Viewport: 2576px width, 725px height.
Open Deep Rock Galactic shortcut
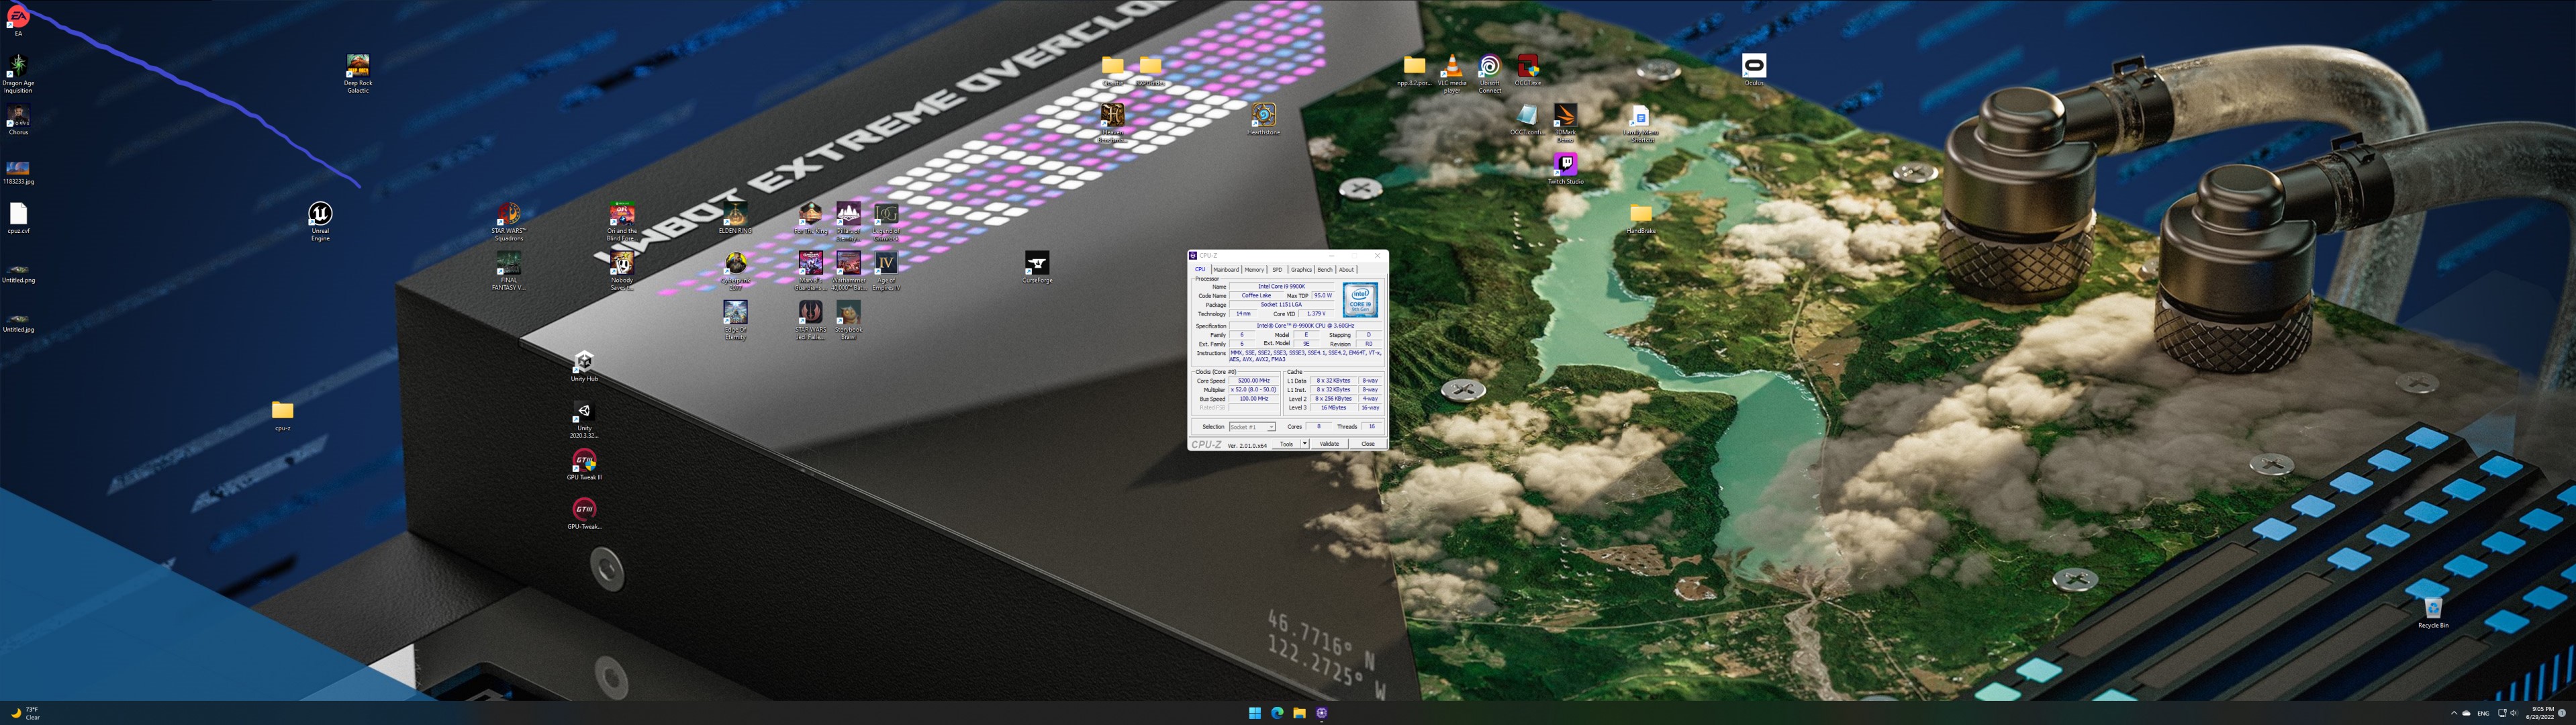tap(358, 74)
